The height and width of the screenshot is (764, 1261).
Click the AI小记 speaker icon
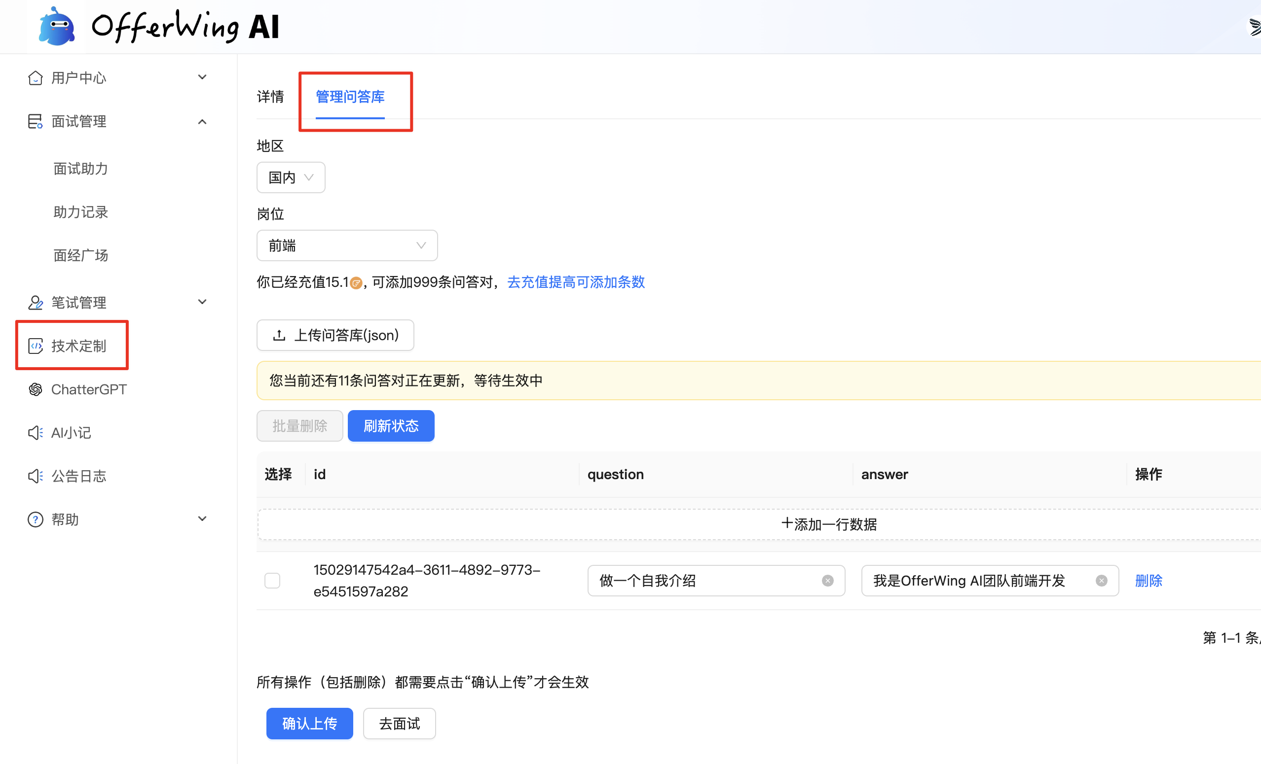click(35, 433)
